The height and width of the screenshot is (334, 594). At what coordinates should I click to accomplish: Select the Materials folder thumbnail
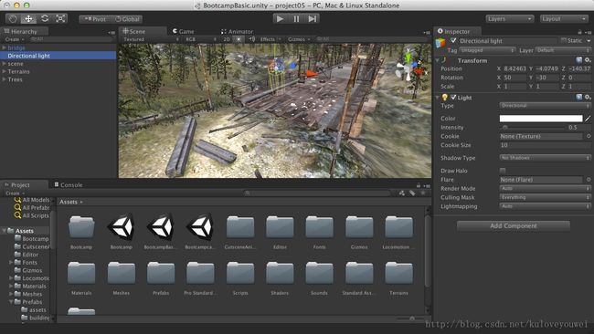tap(81, 277)
